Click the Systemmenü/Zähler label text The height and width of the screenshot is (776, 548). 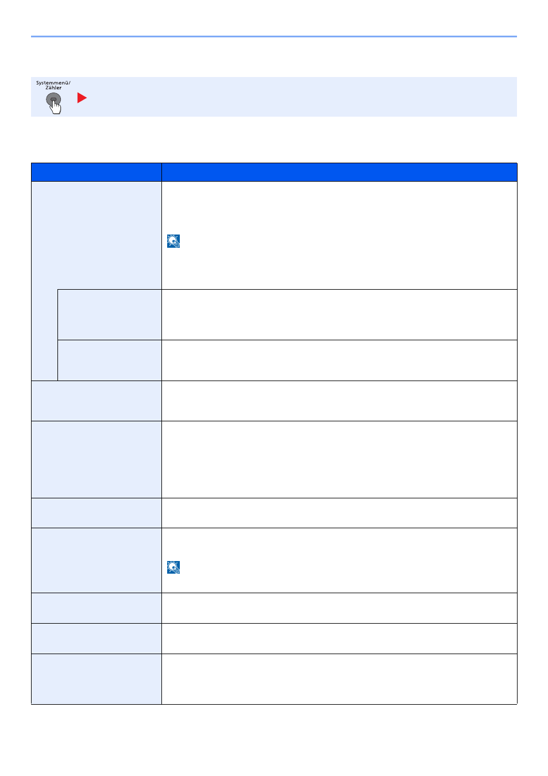pyautogui.click(x=53, y=85)
